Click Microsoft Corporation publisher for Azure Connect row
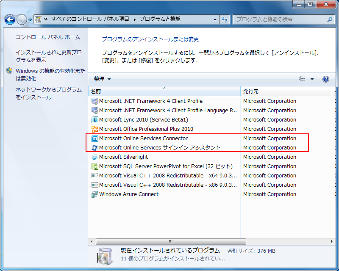Image resolution: width=339 pixels, height=271 pixels. pyautogui.click(x=270, y=194)
